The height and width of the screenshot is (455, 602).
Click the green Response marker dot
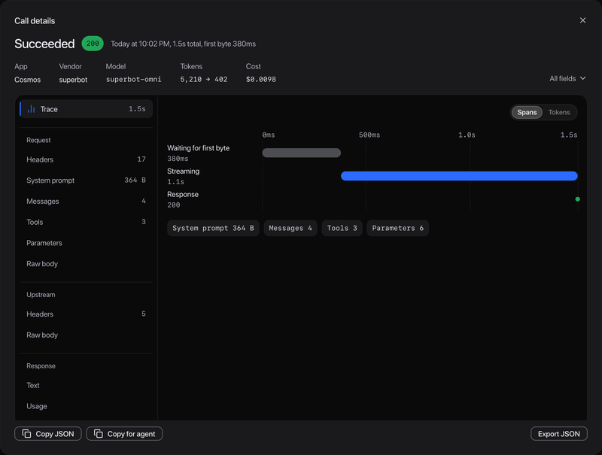[577, 199]
